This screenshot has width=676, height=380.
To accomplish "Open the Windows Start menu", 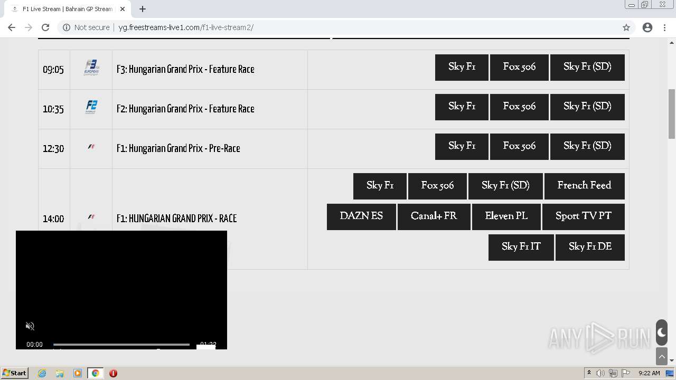I will tap(14, 373).
